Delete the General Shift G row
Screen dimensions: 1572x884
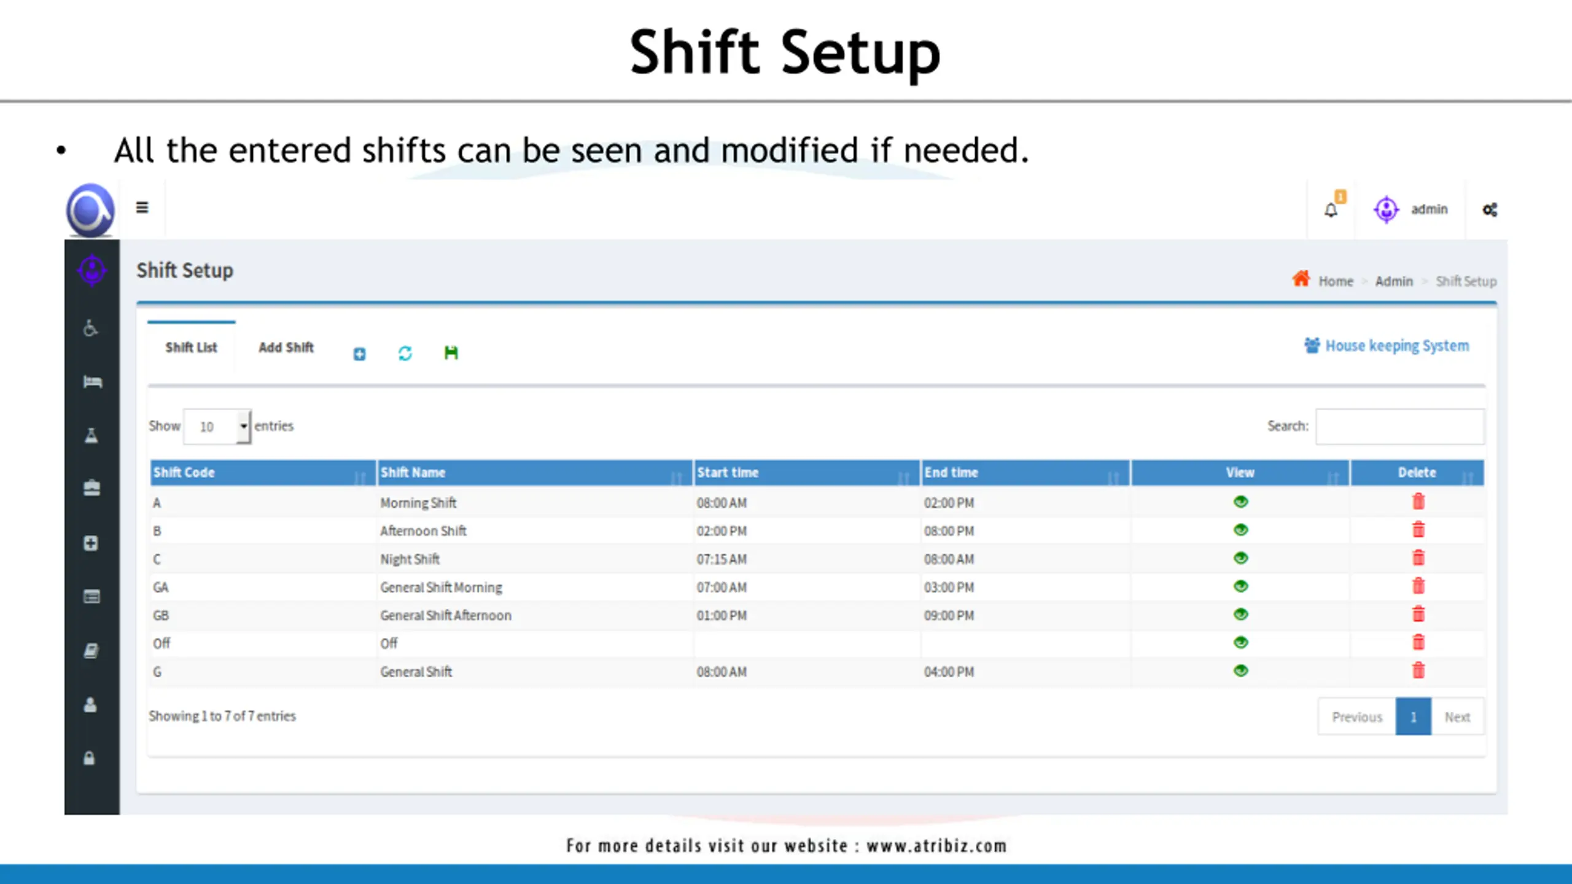1418,670
